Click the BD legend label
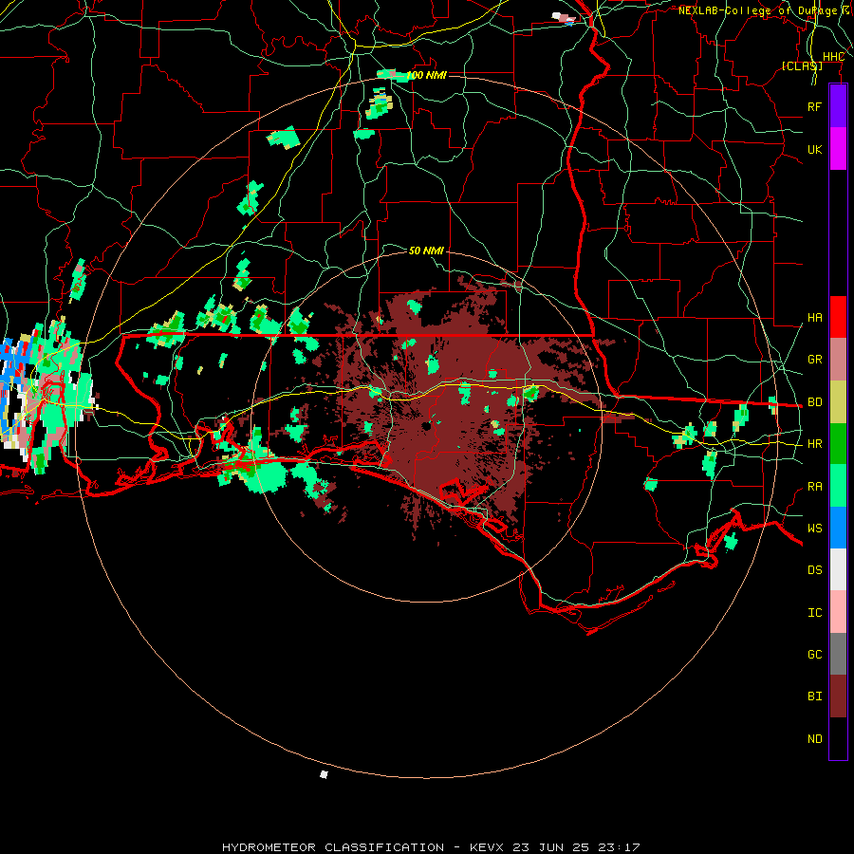This screenshot has width=854, height=854. 815,402
